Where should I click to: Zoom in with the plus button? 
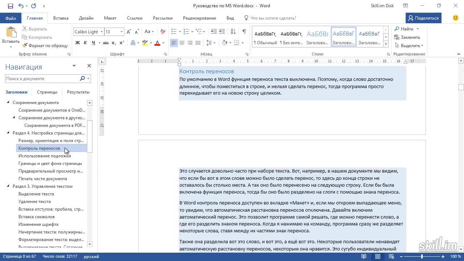click(x=443, y=257)
